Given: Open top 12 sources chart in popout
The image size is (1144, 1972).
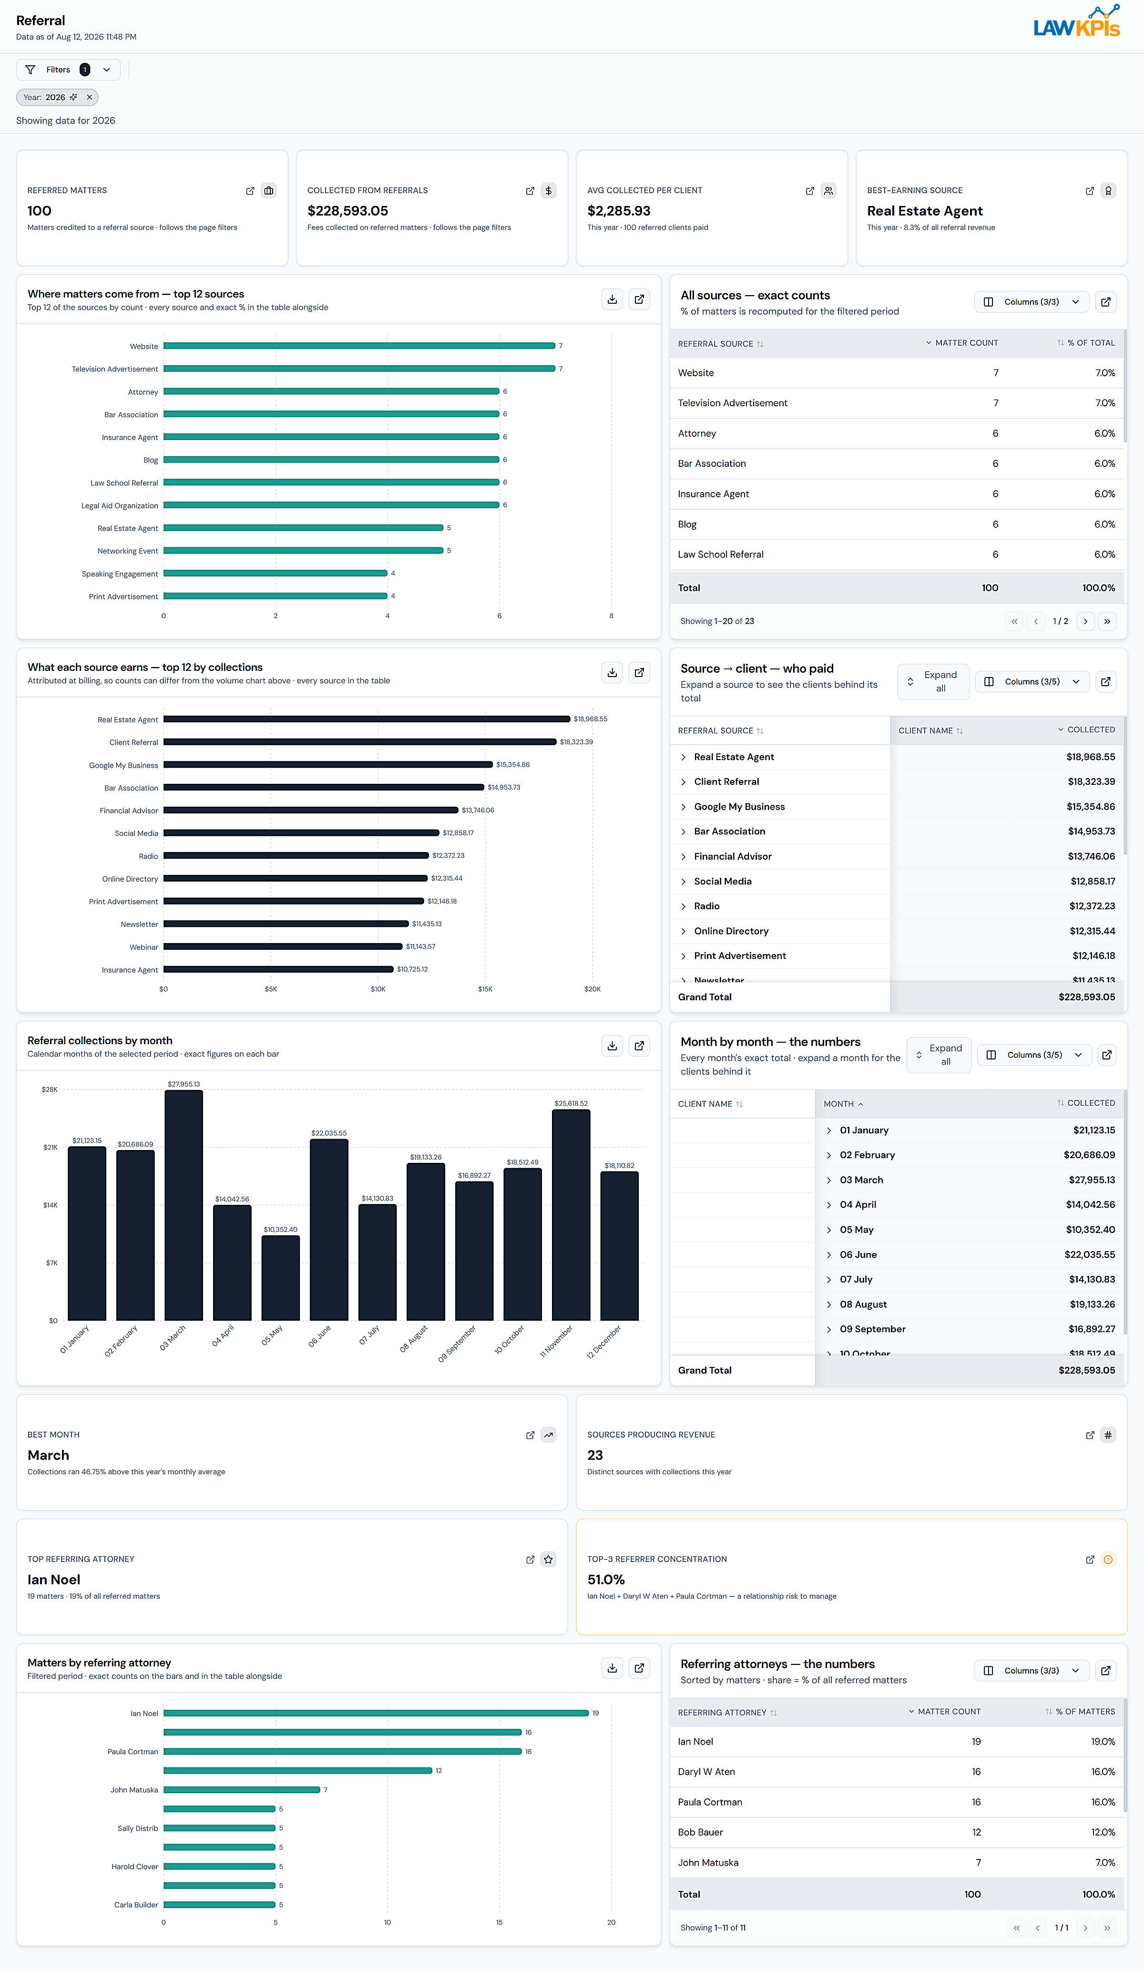Looking at the screenshot, I should (639, 299).
